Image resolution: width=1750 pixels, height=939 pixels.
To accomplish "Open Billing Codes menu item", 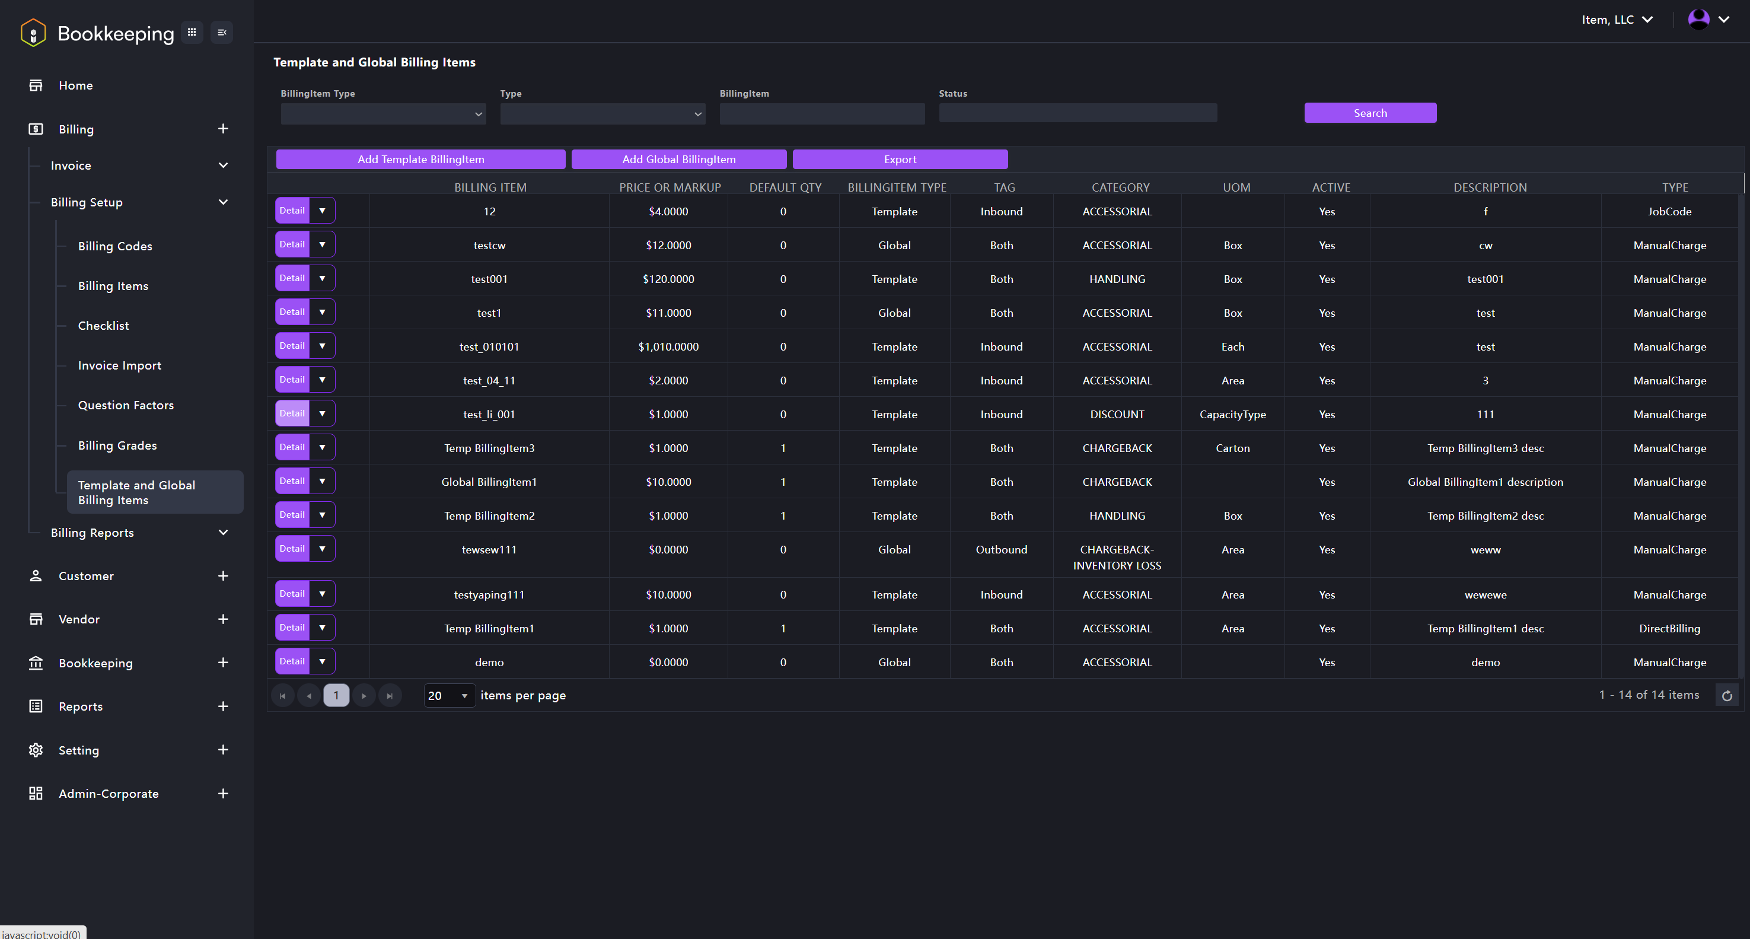I will click(115, 246).
